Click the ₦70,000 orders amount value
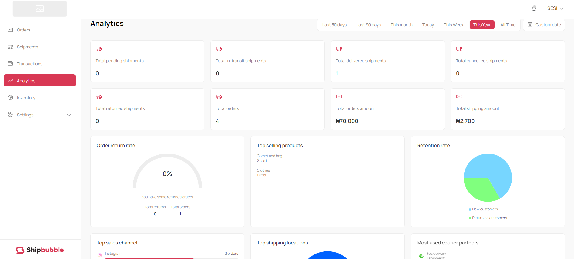Image resolution: width=574 pixels, height=259 pixels. click(347, 121)
